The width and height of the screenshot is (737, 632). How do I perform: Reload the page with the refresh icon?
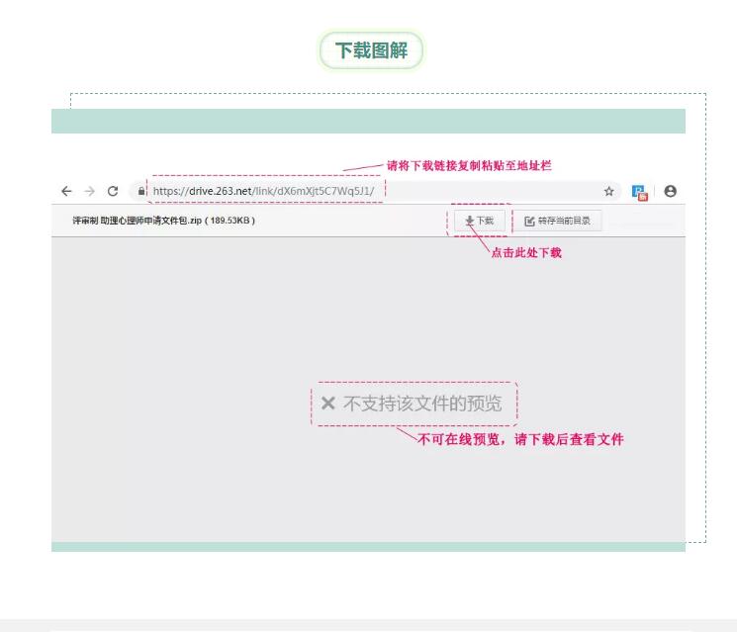113,191
